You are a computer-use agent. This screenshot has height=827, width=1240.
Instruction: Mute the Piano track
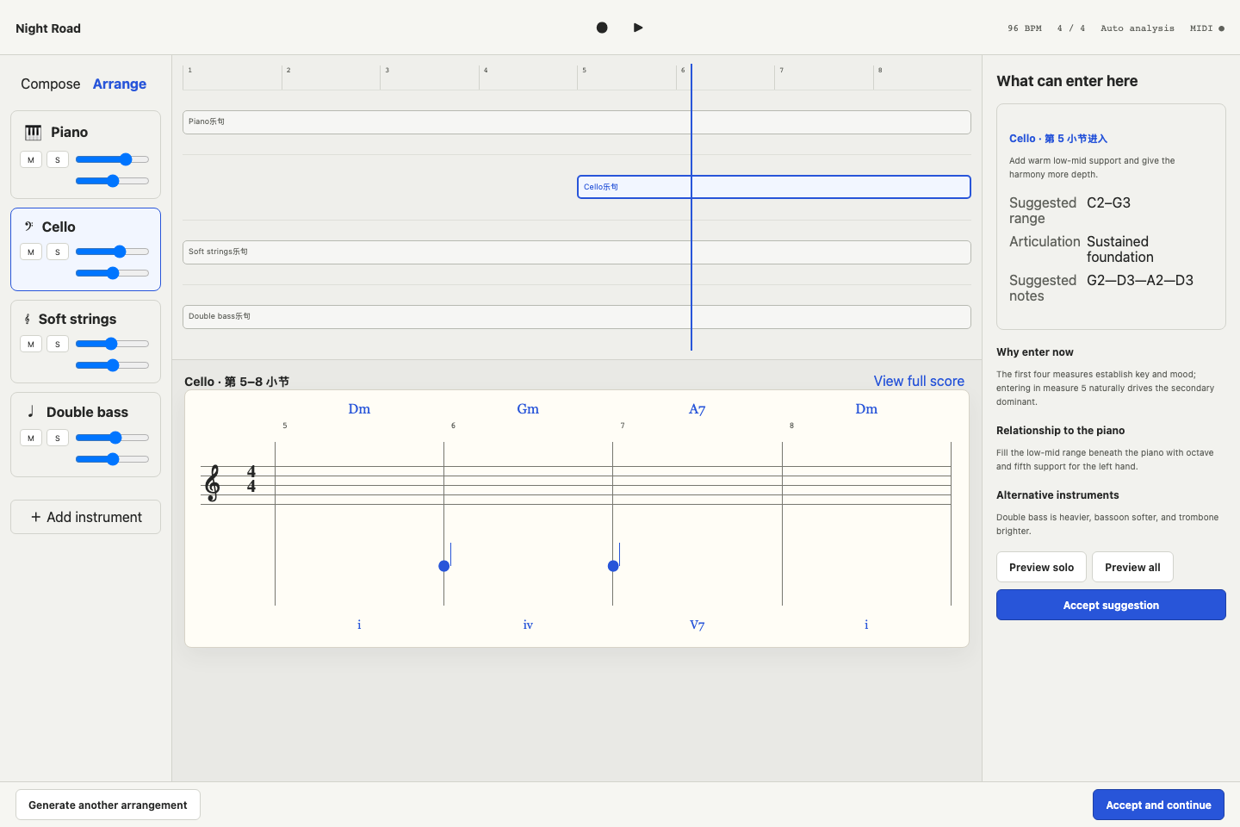31,159
